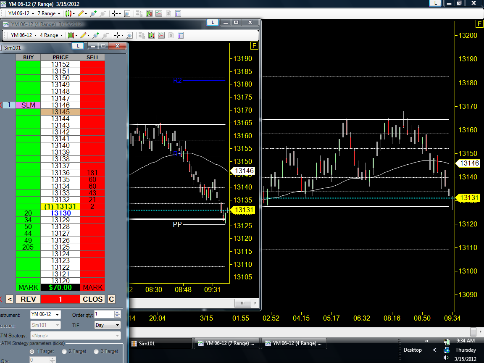The image size is (484, 363).
Task: Open zoom frame magnifier in 7 Range toolbar
Action: 127,13
